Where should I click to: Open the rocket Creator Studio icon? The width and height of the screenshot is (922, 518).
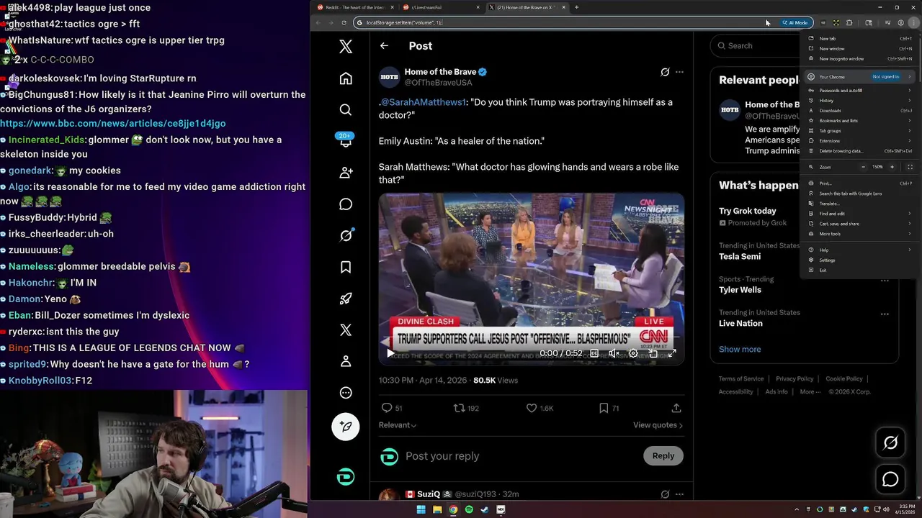click(346, 299)
